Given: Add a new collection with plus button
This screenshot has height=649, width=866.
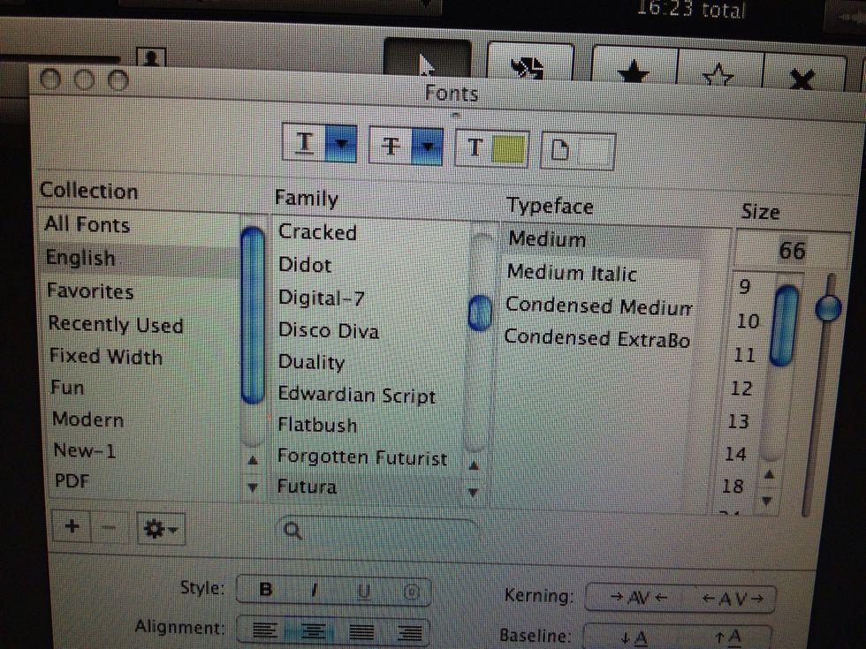Looking at the screenshot, I should tap(72, 526).
